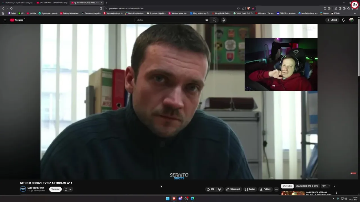360x202 pixels.
Task: Show more bookmarks with the double chevron
Action: pos(355,13)
